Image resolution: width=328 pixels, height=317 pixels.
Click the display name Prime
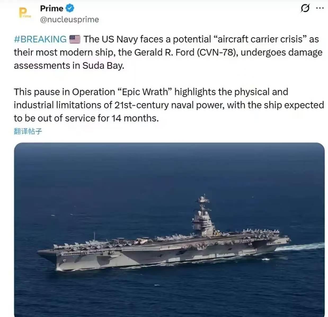point(52,8)
